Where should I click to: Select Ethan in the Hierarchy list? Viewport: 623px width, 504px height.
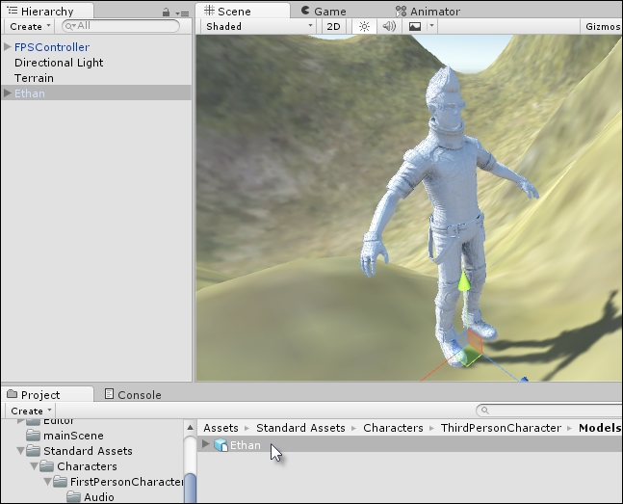(x=96, y=93)
